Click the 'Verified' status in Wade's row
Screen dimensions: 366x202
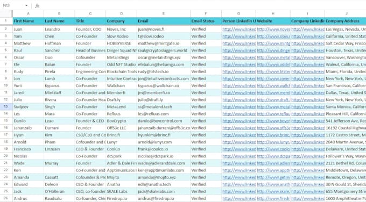[206, 163]
